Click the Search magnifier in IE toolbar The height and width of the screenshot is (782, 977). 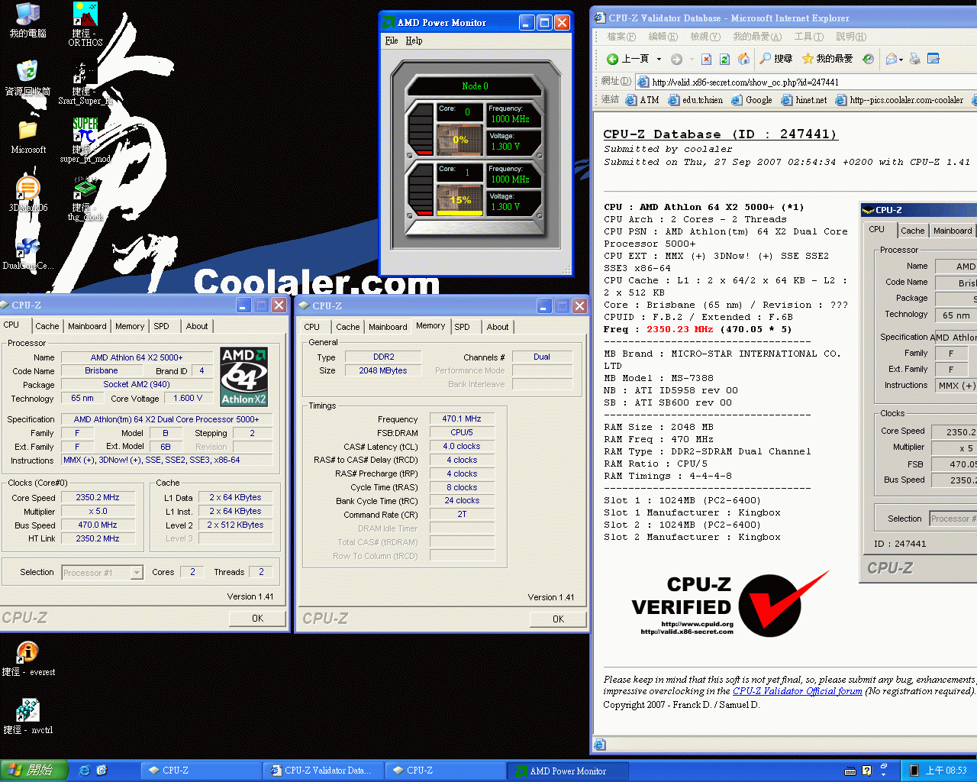(775, 59)
